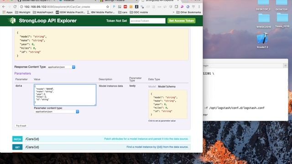The width and height of the screenshot is (292, 164).
Task: Open the Chrome three-dot menu
Action: (199, 7)
